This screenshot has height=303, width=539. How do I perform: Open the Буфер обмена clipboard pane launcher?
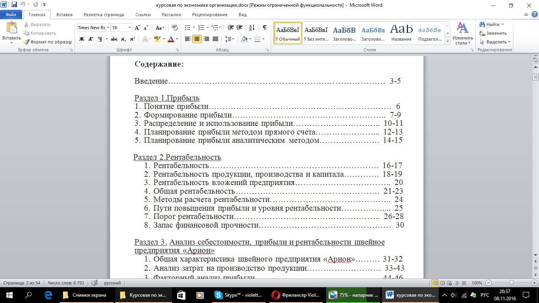[x=71, y=50]
